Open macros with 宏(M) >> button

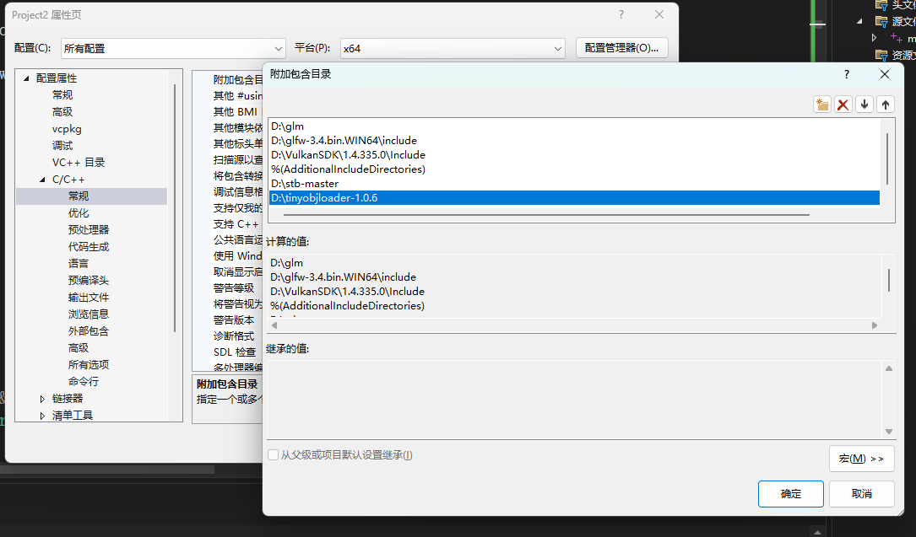click(862, 459)
